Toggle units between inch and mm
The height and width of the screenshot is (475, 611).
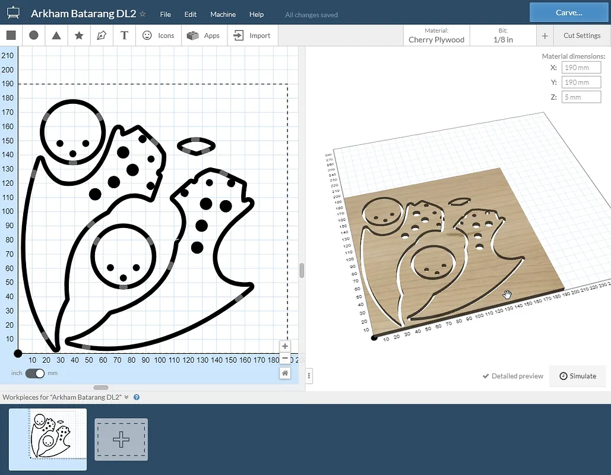pyautogui.click(x=35, y=373)
